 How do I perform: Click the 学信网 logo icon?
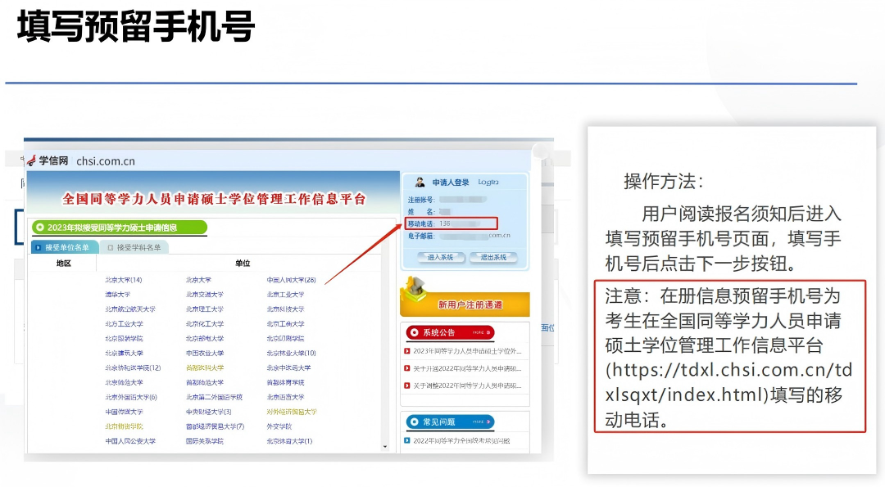click(x=32, y=160)
